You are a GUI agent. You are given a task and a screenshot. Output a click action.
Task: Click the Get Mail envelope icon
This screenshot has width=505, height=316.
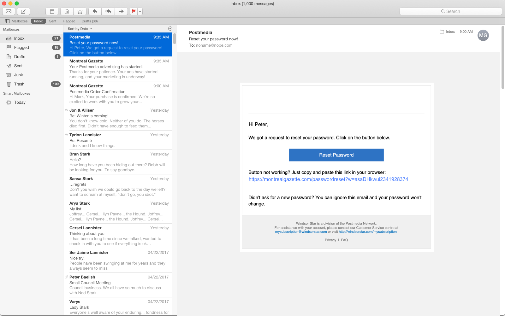pyautogui.click(x=9, y=11)
